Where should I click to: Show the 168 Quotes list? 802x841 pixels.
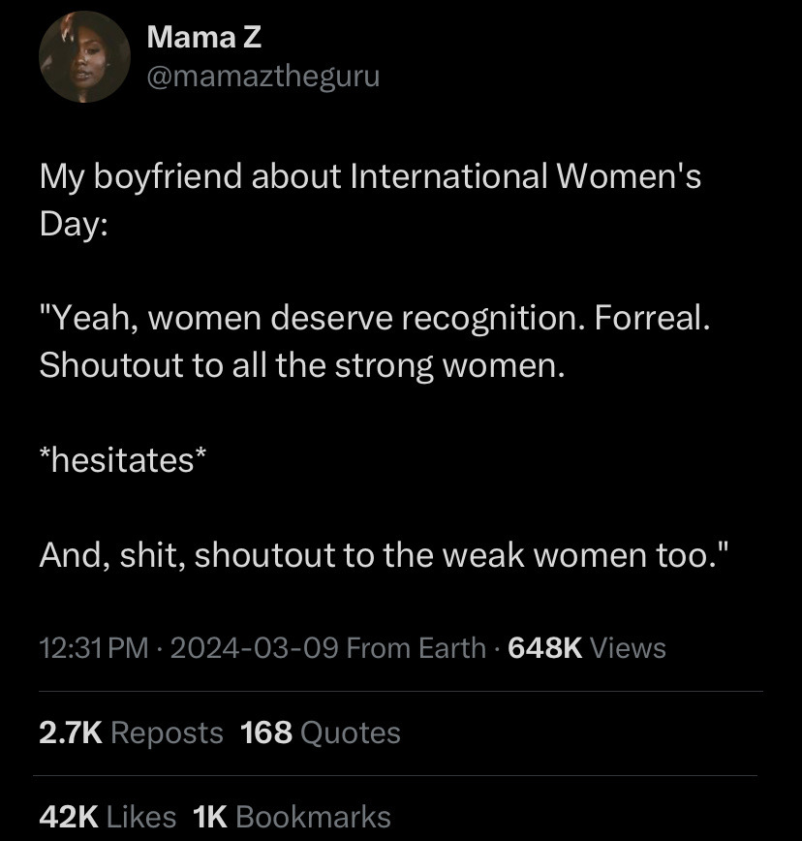[x=321, y=732]
